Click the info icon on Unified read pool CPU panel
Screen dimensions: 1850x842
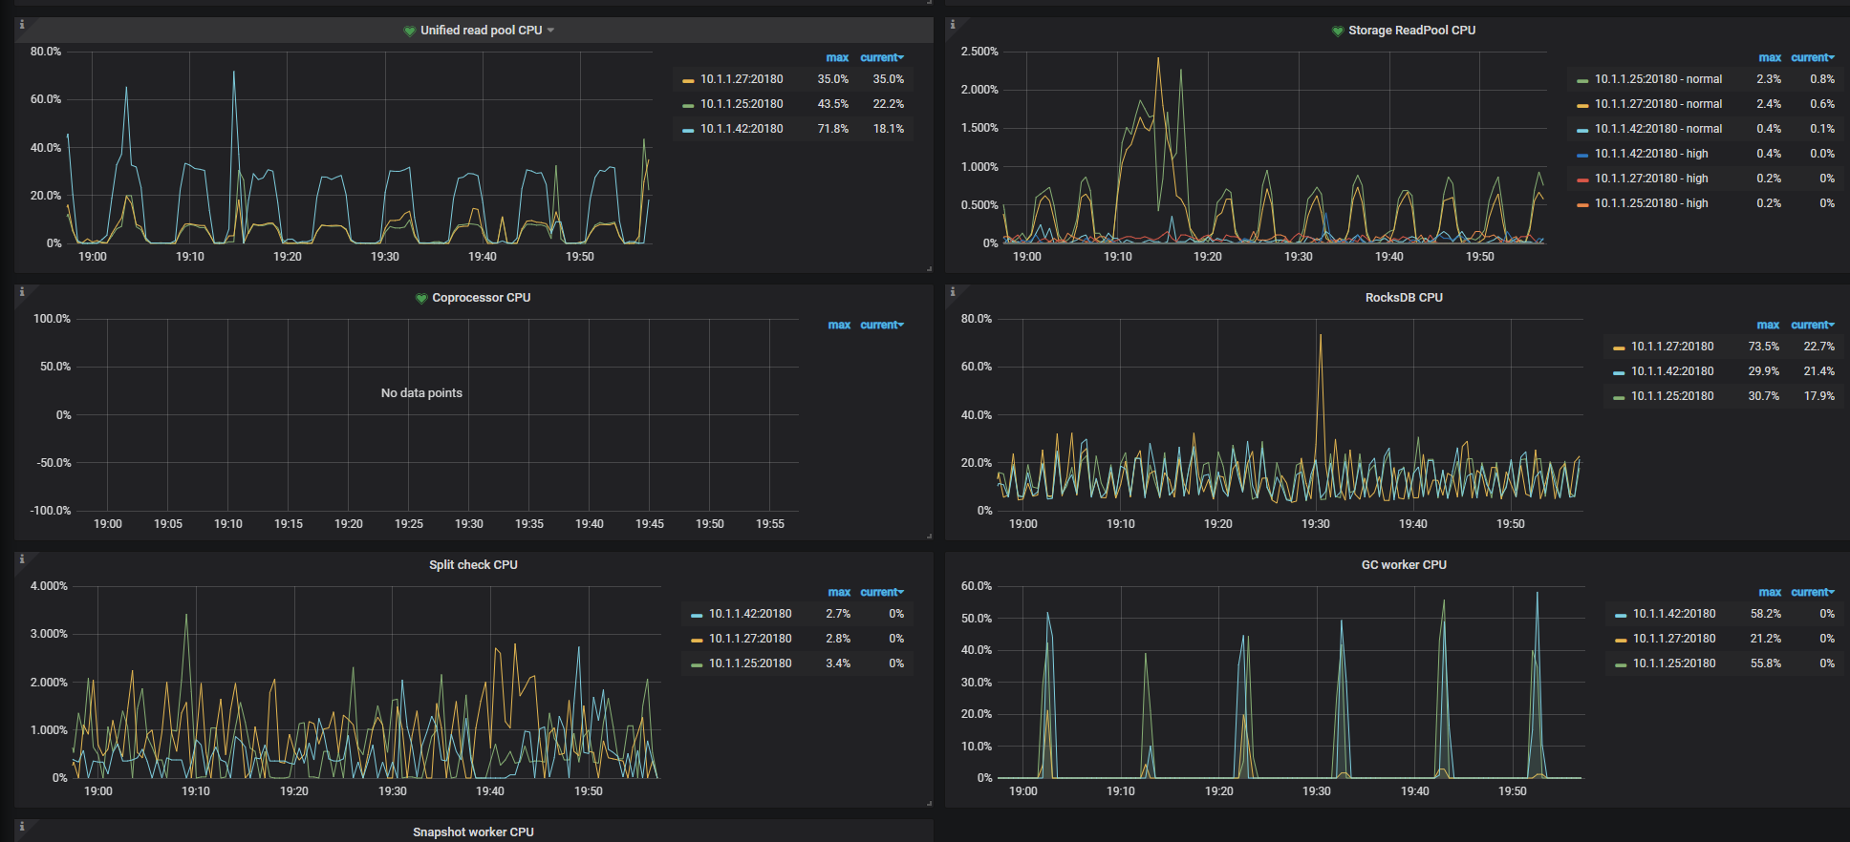coord(22,25)
